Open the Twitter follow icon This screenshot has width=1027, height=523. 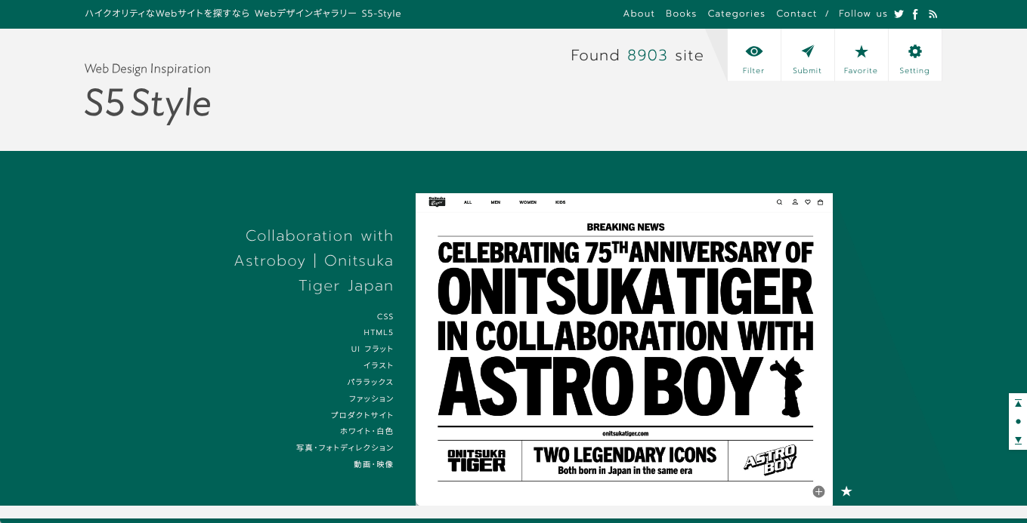tap(899, 14)
